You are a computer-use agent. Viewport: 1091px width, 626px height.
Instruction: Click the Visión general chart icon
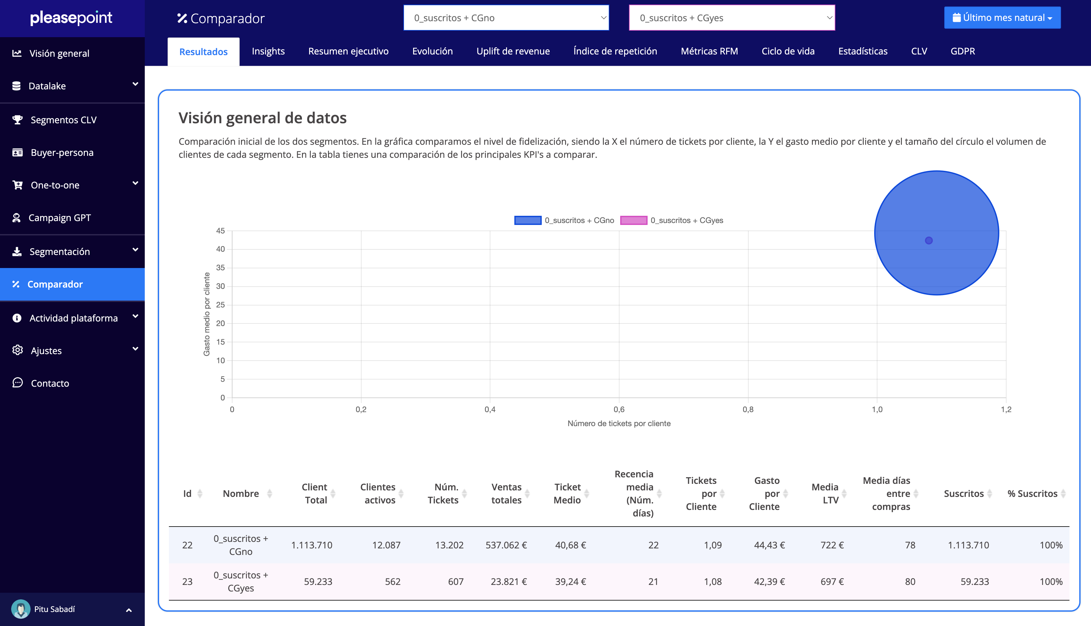click(x=17, y=53)
